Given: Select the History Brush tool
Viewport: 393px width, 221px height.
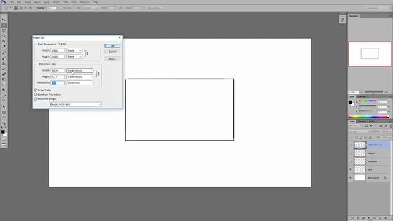Looking at the screenshot, I should (4, 69).
